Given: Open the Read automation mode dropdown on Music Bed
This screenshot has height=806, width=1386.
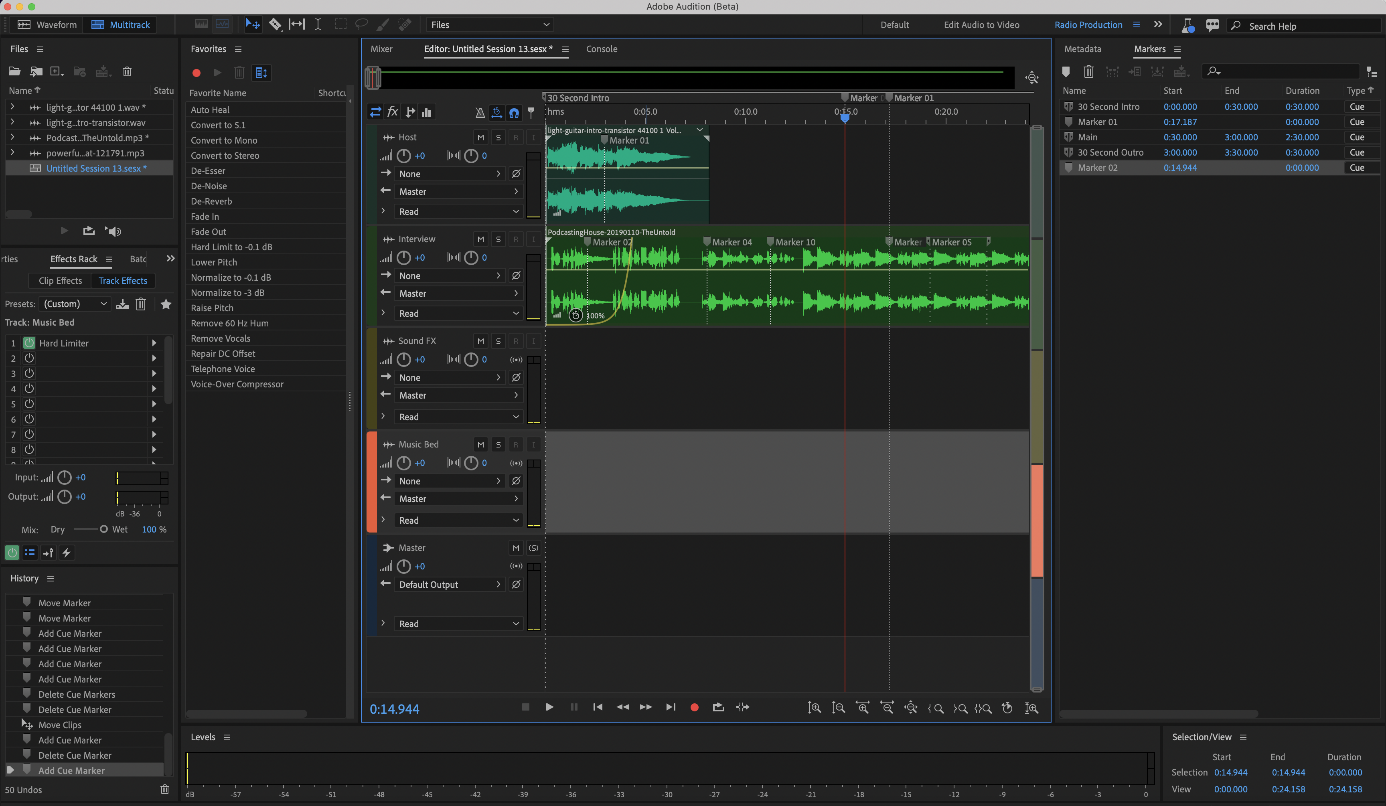Looking at the screenshot, I should [458, 520].
